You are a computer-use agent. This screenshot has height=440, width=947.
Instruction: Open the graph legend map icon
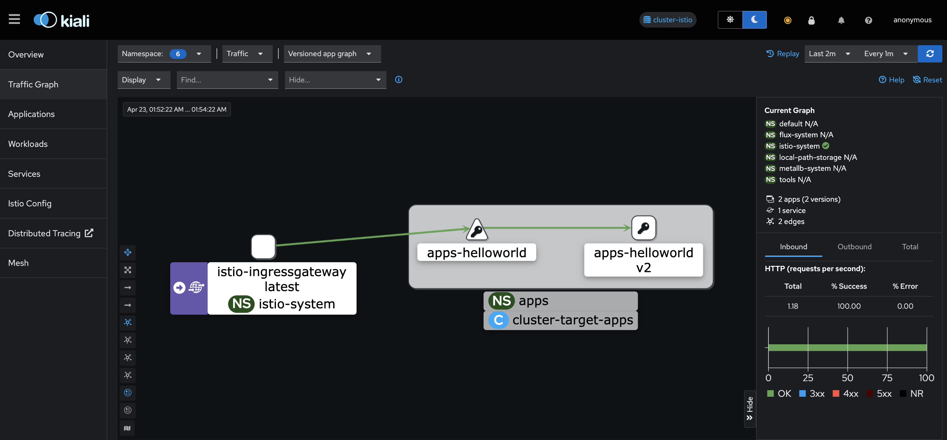(x=128, y=428)
